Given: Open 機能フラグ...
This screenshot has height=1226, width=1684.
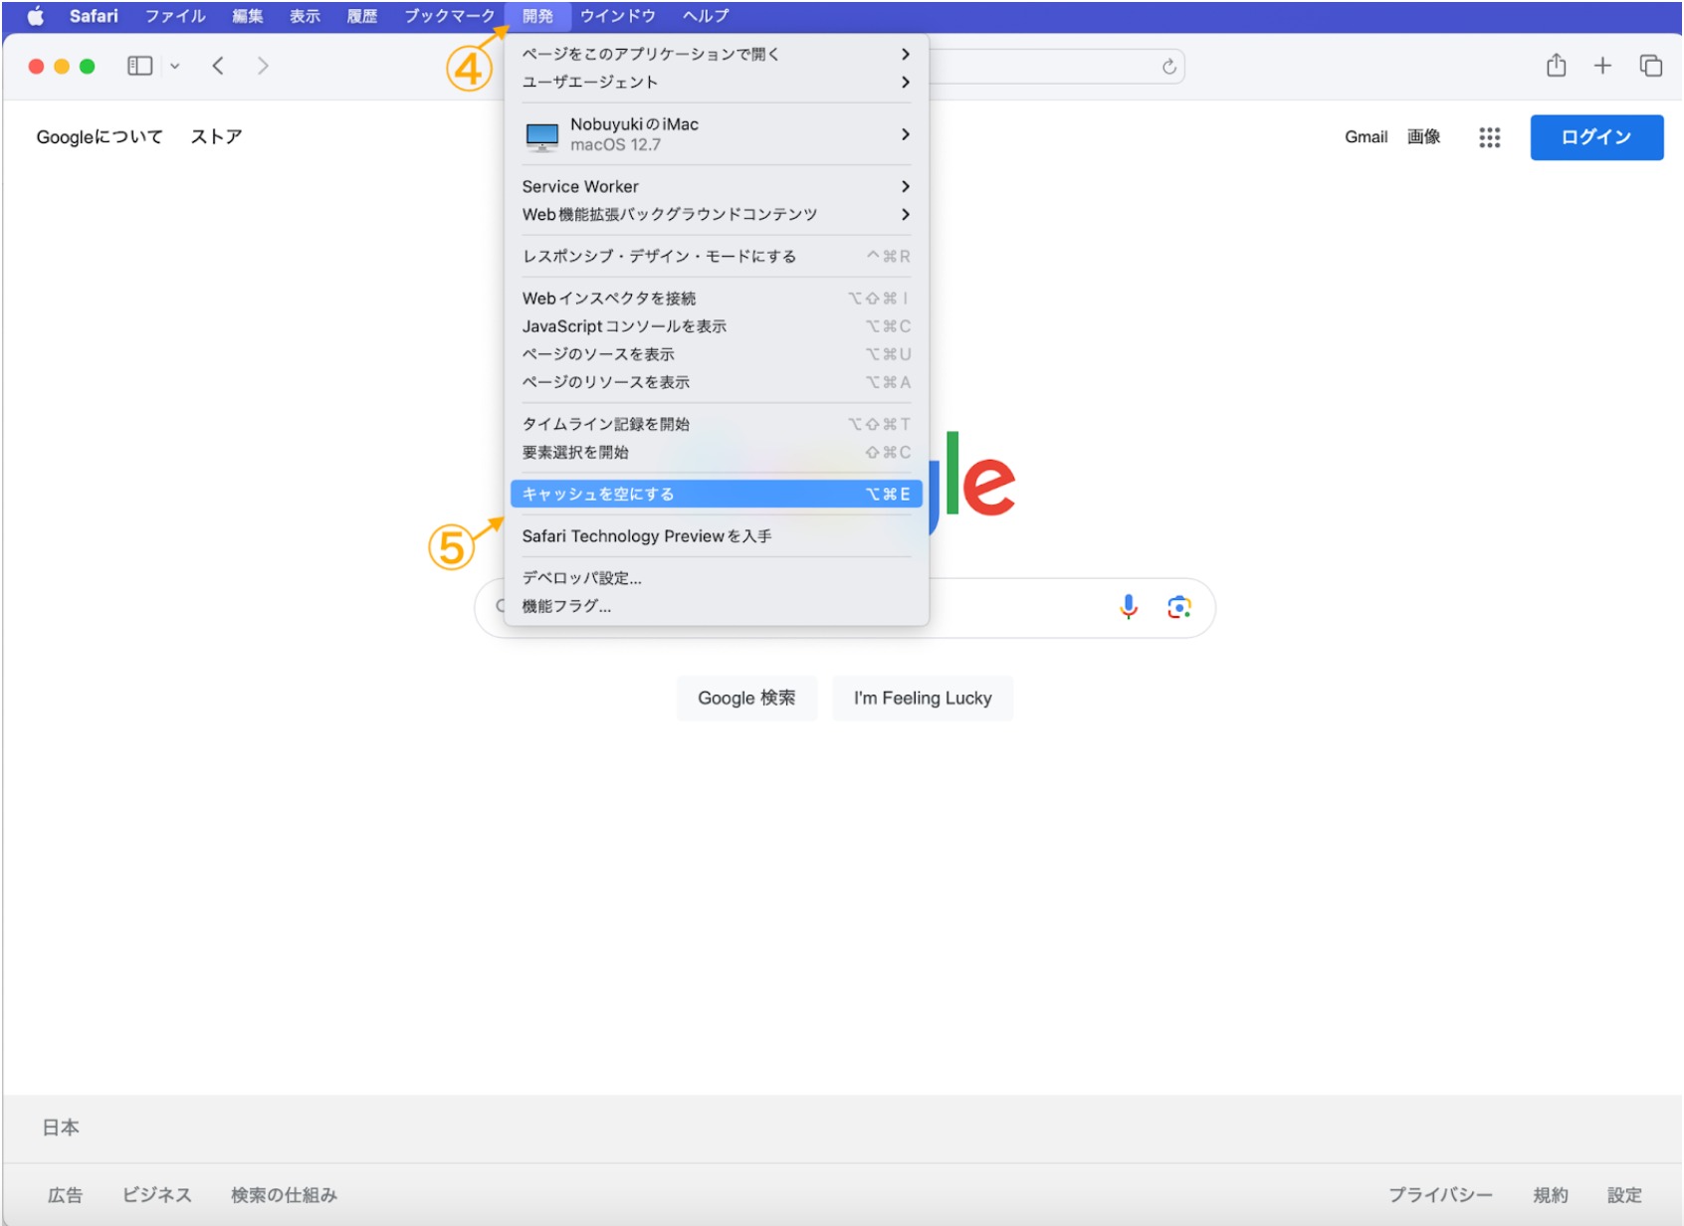Looking at the screenshot, I should 717,605.
